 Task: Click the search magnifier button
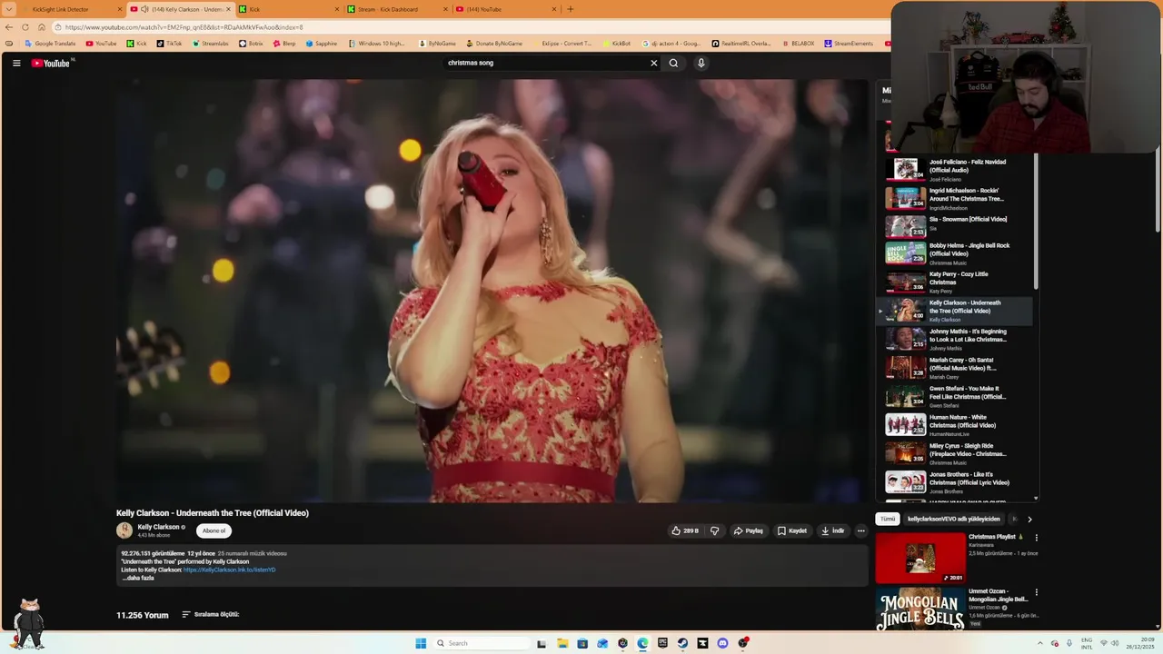[x=673, y=63]
